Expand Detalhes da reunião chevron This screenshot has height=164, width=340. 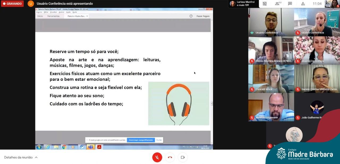(x=36, y=157)
